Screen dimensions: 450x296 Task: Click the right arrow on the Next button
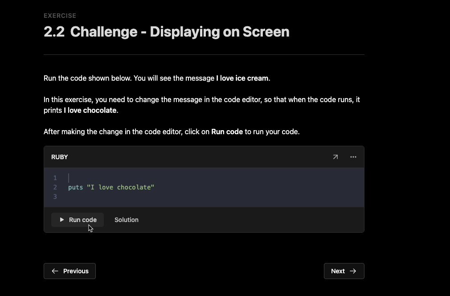353,271
